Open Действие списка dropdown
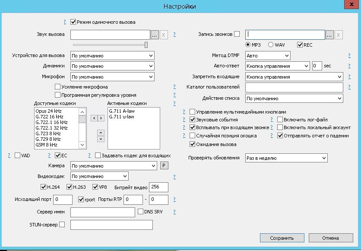This screenshot has width=361, height=251. (x=294, y=98)
